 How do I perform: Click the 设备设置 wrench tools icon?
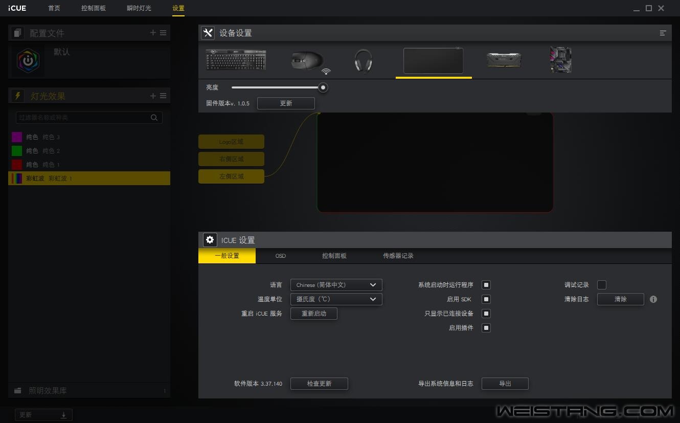pos(208,33)
